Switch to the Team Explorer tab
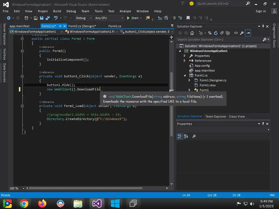This screenshot has height=209, width=279. point(216,116)
